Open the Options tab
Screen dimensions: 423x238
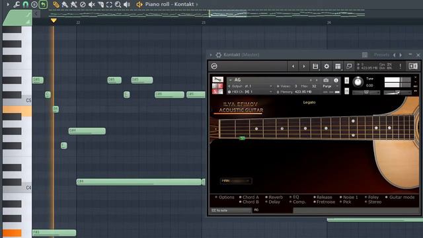(x=225, y=197)
